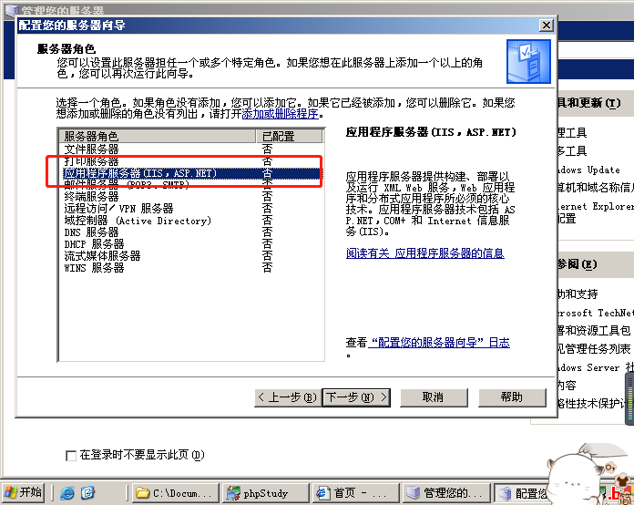Open 管理任务列表 link in background window
Viewport: 634px width, 505px height.
tap(594, 349)
